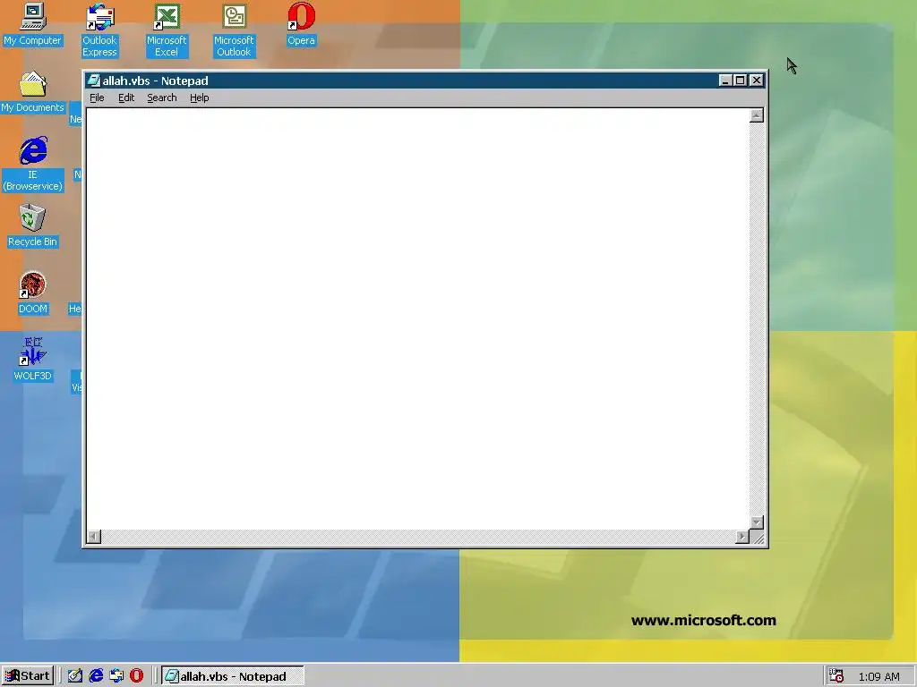This screenshot has width=917, height=687.
Task: Click the Start button
Action: click(28, 676)
